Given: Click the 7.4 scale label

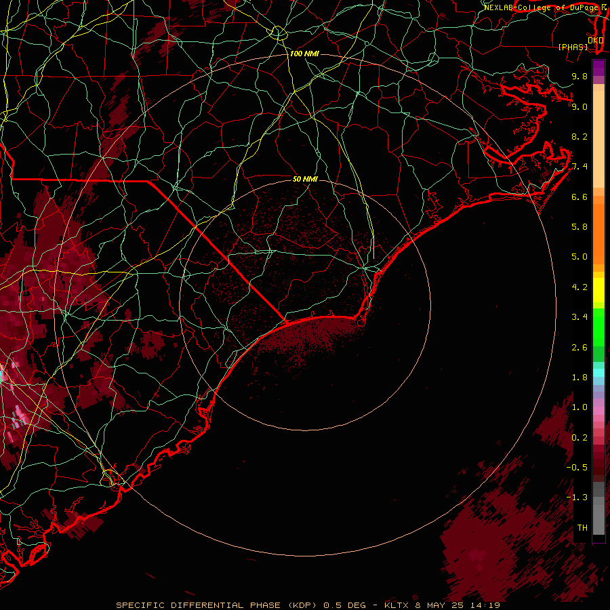Looking at the screenshot, I should point(579,167).
